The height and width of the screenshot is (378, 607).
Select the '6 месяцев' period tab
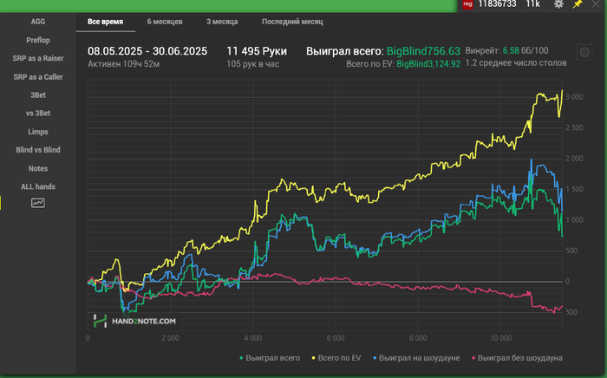(165, 21)
